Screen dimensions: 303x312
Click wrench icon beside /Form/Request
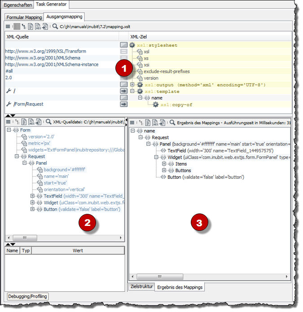(x=9, y=104)
